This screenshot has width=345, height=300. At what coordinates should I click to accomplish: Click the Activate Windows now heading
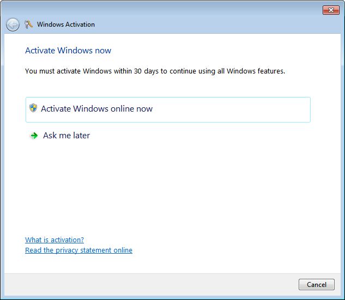point(68,51)
